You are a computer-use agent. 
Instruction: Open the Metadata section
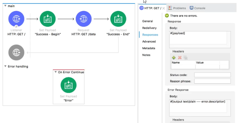(149, 48)
